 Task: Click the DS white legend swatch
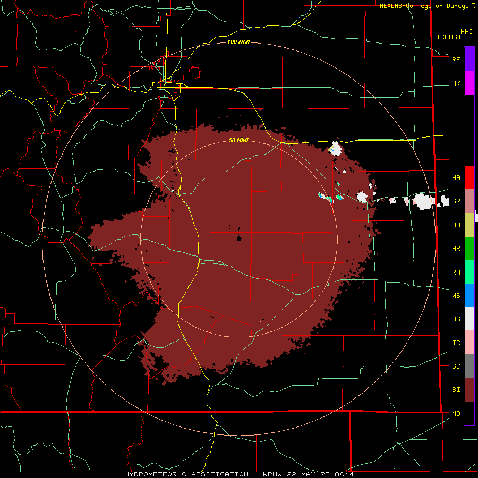469,319
